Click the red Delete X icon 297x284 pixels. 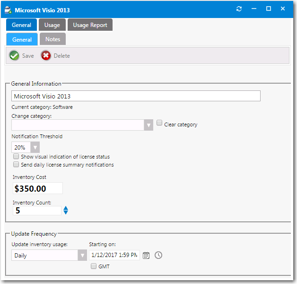(x=46, y=56)
